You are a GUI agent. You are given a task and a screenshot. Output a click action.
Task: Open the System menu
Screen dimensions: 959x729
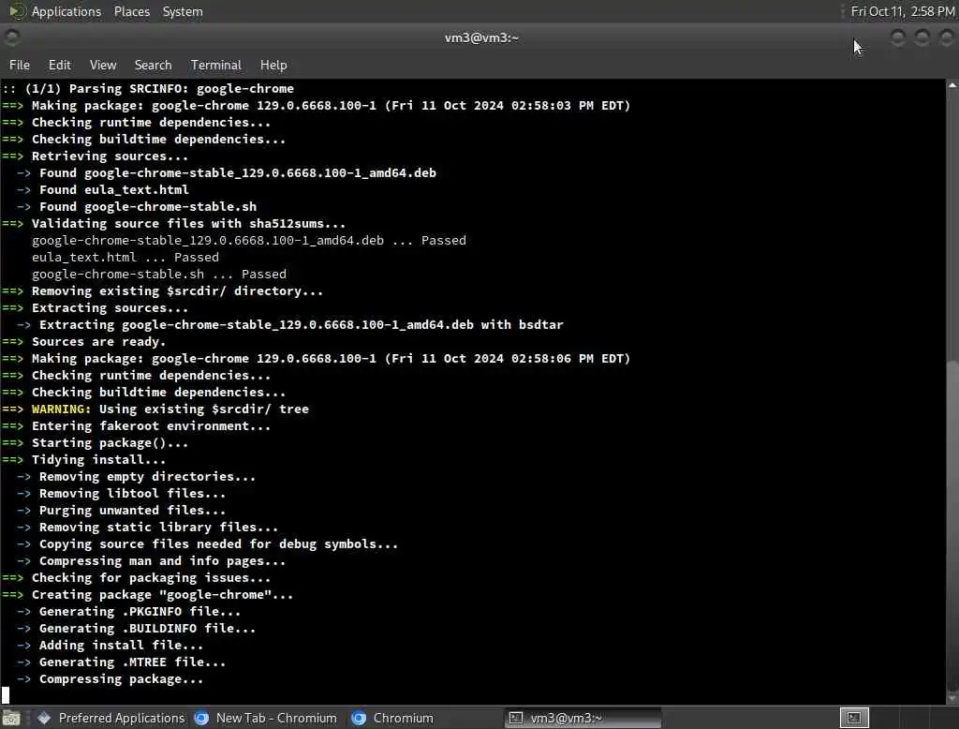click(x=183, y=11)
